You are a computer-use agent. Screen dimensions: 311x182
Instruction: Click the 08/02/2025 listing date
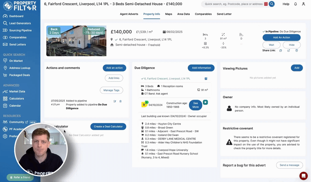(174, 32)
